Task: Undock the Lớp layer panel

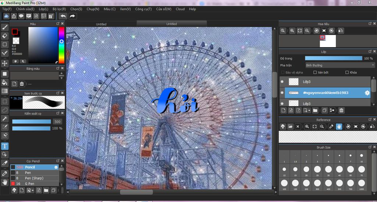Action: coord(370,52)
